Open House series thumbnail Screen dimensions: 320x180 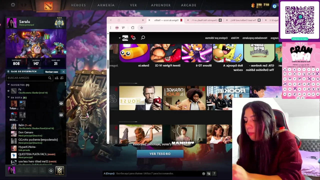click(x=140, y=98)
